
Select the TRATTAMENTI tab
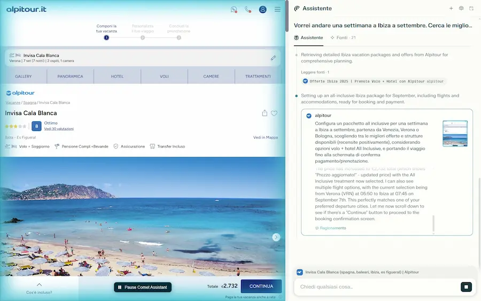(x=258, y=76)
